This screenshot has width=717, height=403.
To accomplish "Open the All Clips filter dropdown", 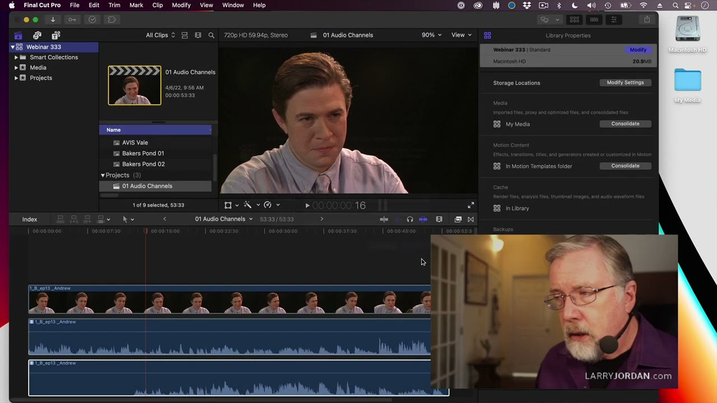I will (x=160, y=35).
